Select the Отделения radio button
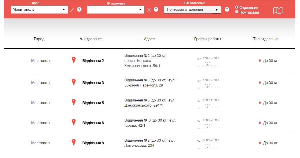Viewport: 300px width, 158px height. point(237,7)
